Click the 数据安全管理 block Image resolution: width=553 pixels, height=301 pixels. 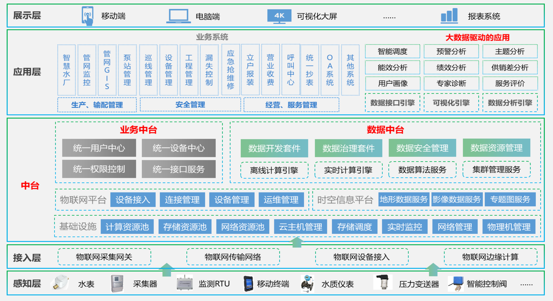(422, 148)
